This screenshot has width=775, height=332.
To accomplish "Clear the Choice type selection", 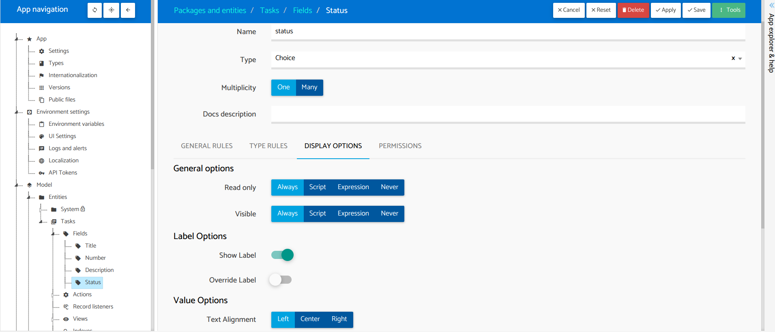I will click(x=733, y=58).
